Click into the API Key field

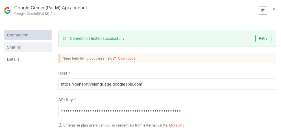click(167, 111)
